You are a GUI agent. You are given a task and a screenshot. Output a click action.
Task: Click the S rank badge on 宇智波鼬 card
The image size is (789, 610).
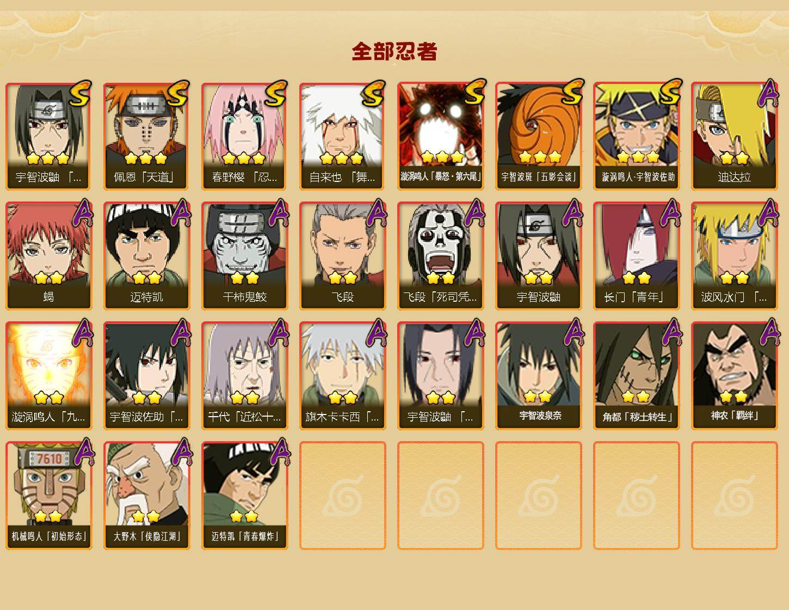click(x=79, y=93)
